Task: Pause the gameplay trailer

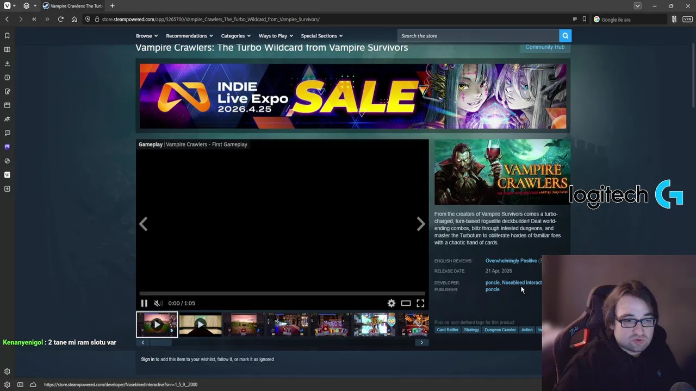Action: point(144,303)
